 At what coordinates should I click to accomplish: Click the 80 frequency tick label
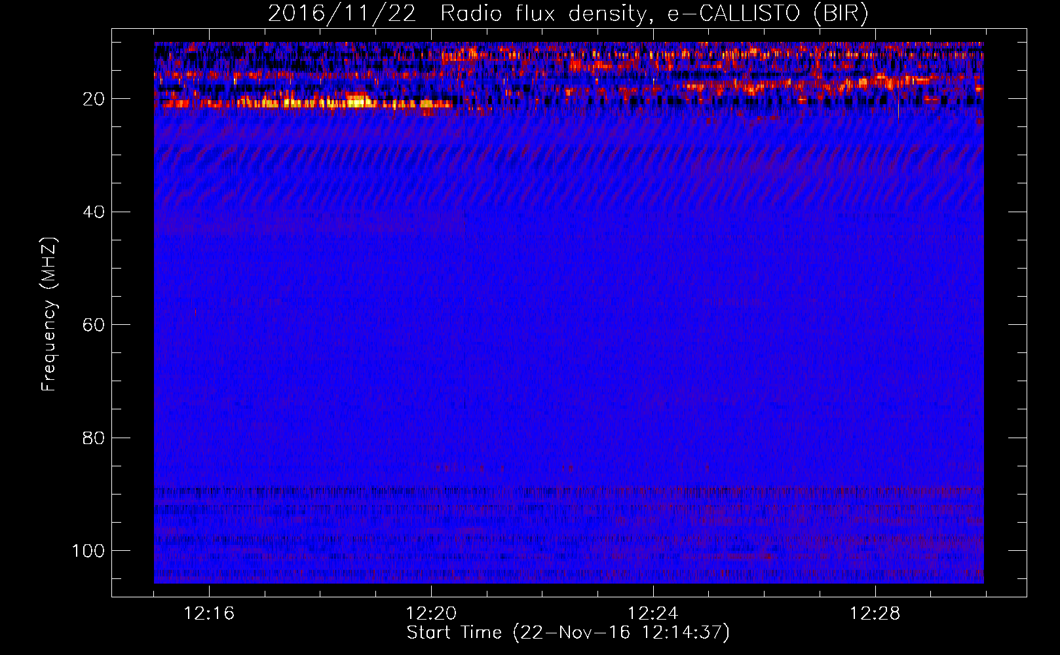coord(94,438)
